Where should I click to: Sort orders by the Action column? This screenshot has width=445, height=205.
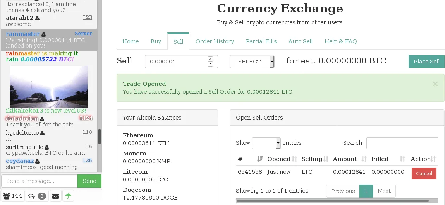click(x=433, y=159)
